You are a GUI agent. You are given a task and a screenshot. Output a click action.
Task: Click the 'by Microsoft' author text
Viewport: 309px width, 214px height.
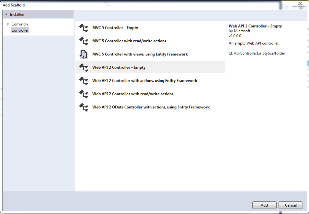239,31
